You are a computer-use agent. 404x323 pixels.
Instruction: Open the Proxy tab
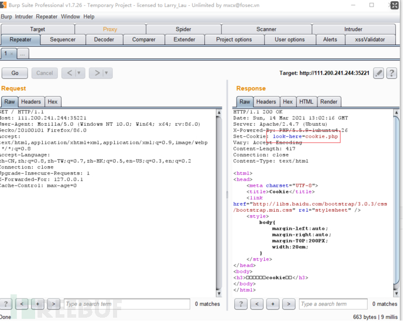[x=109, y=29]
